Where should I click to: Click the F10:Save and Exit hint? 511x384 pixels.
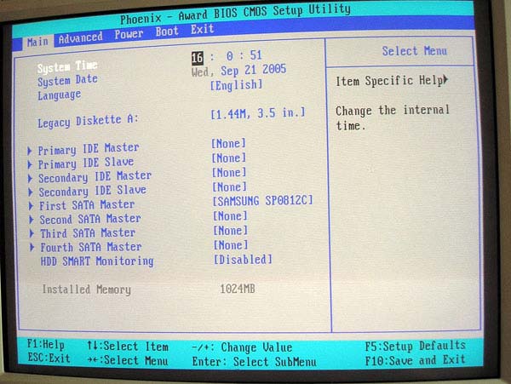(x=416, y=360)
